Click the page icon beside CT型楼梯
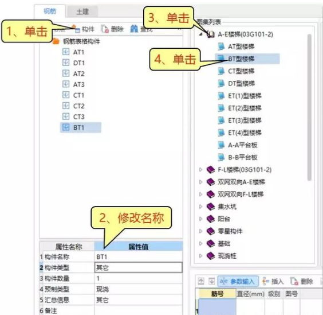Viewport: 323px width, 315px height. (221, 71)
